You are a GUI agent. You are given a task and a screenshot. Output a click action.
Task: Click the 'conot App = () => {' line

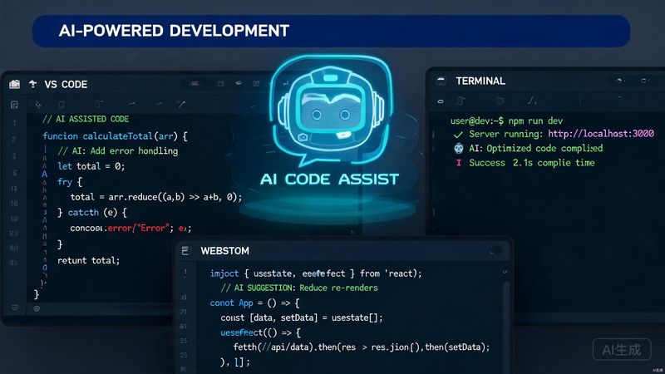[x=254, y=303]
